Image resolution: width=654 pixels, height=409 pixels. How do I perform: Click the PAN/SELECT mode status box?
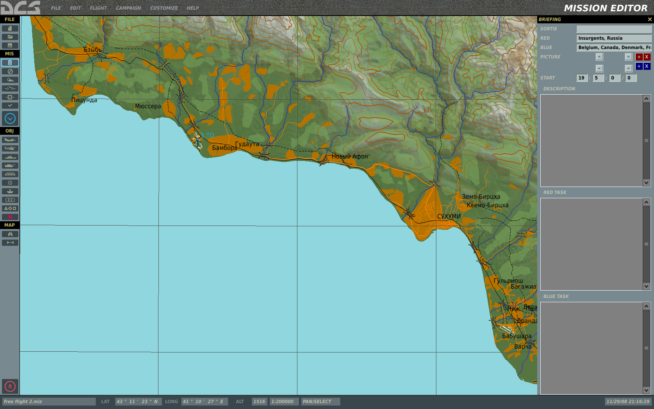(320, 402)
